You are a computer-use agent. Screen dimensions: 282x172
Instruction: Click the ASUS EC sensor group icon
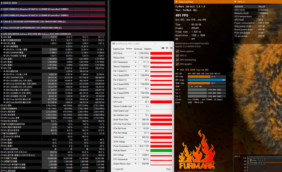[1, 3]
